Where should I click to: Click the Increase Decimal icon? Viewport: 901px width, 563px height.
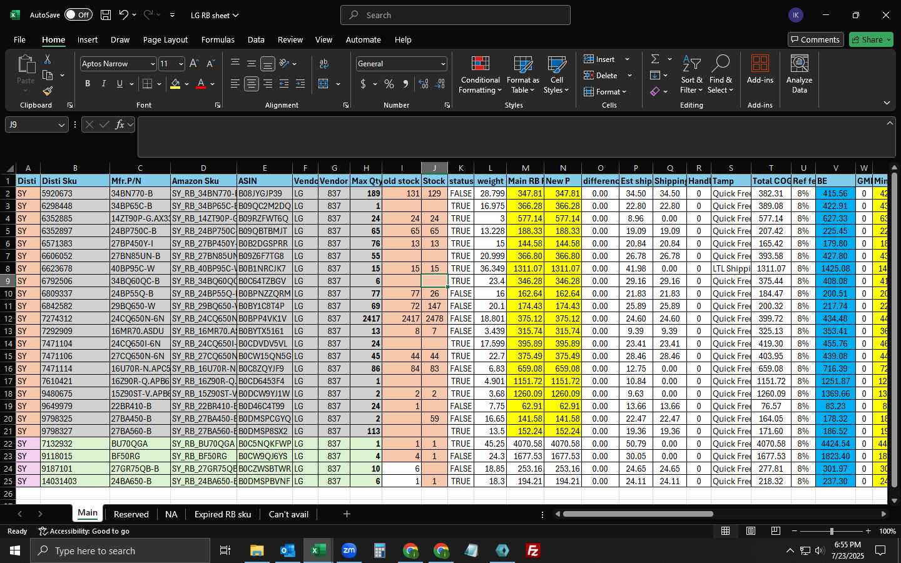tap(424, 84)
